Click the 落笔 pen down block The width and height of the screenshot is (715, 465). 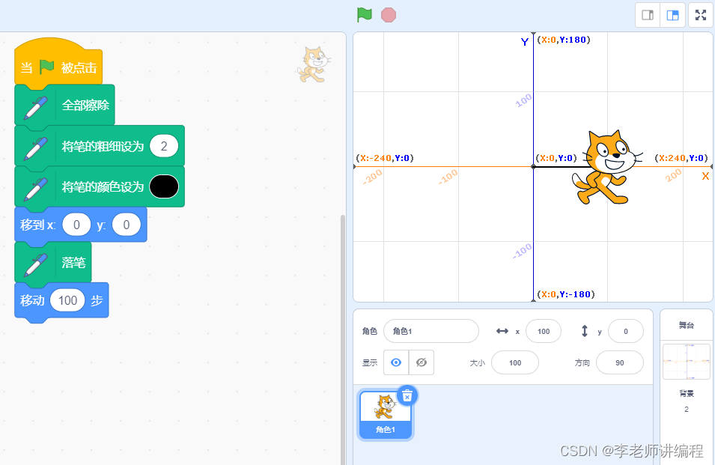pos(53,262)
